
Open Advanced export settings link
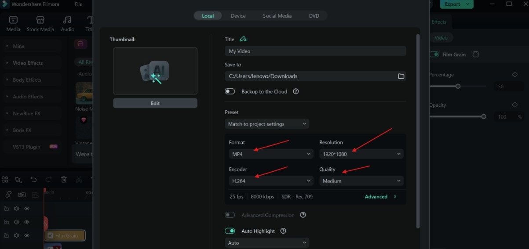(x=381, y=197)
